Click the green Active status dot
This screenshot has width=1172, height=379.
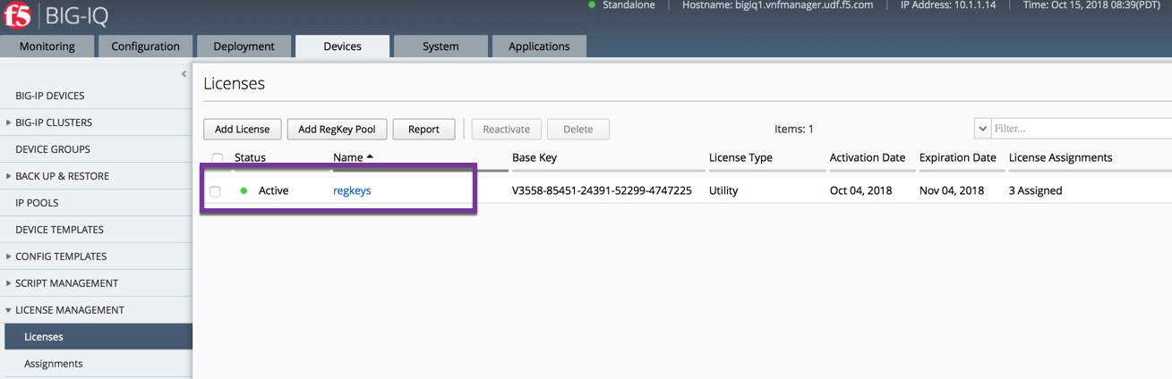pos(244,190)
